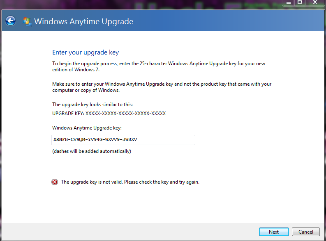Screen dimensions: 326x241
Task: Click the 'UPGRADE KEY: XXXXX-XXXXX' sample line
Action: [109, 114]
